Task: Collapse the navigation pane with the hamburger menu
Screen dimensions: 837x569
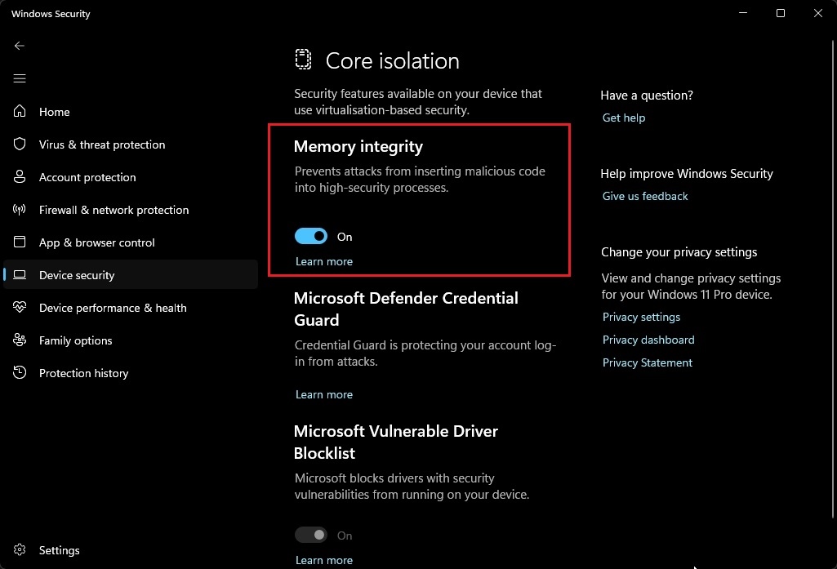Action: coord(19,78)
